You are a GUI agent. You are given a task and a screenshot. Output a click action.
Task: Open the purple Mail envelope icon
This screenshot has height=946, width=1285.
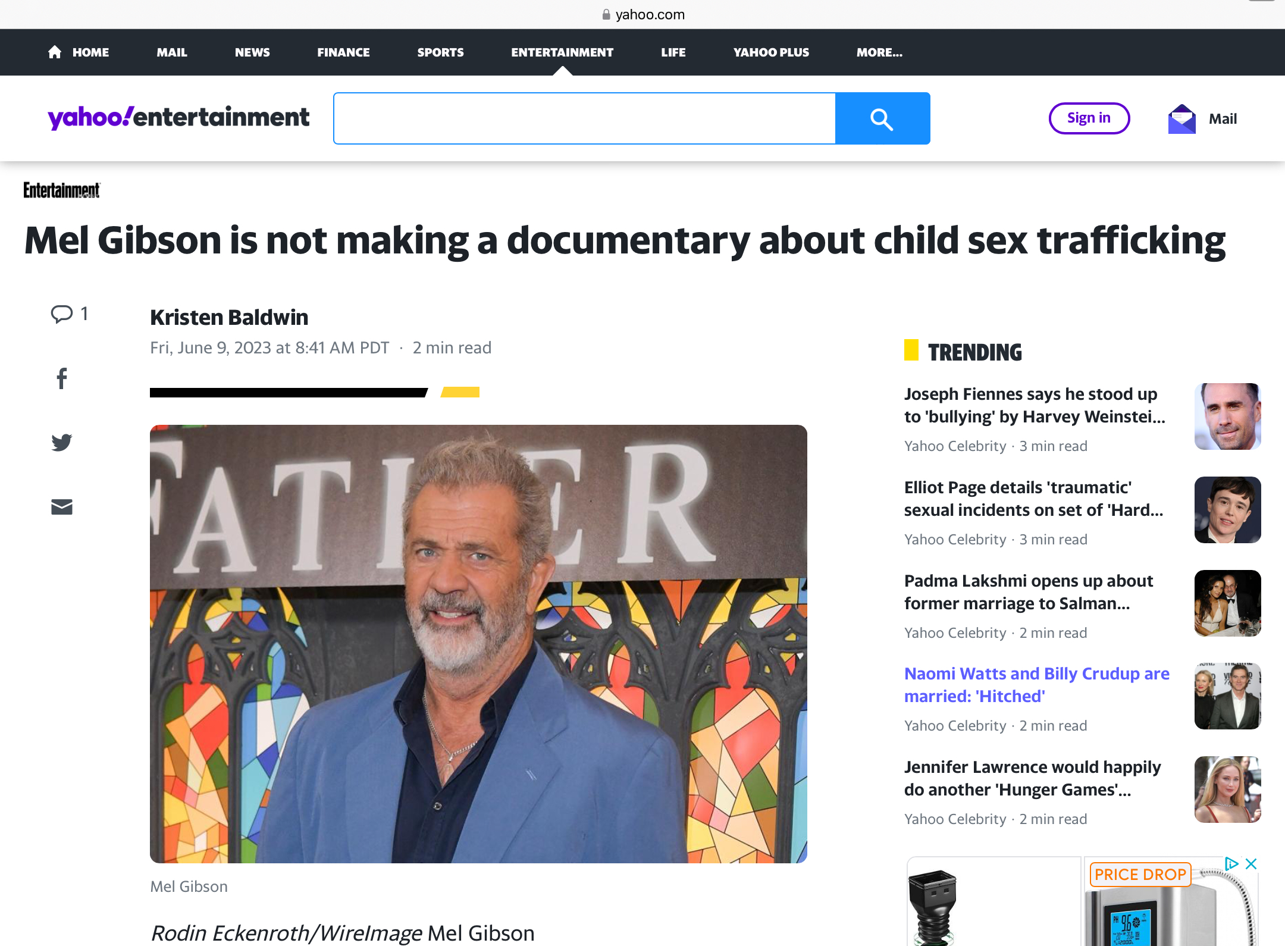pyautogui.click(x=1181, y=119)
